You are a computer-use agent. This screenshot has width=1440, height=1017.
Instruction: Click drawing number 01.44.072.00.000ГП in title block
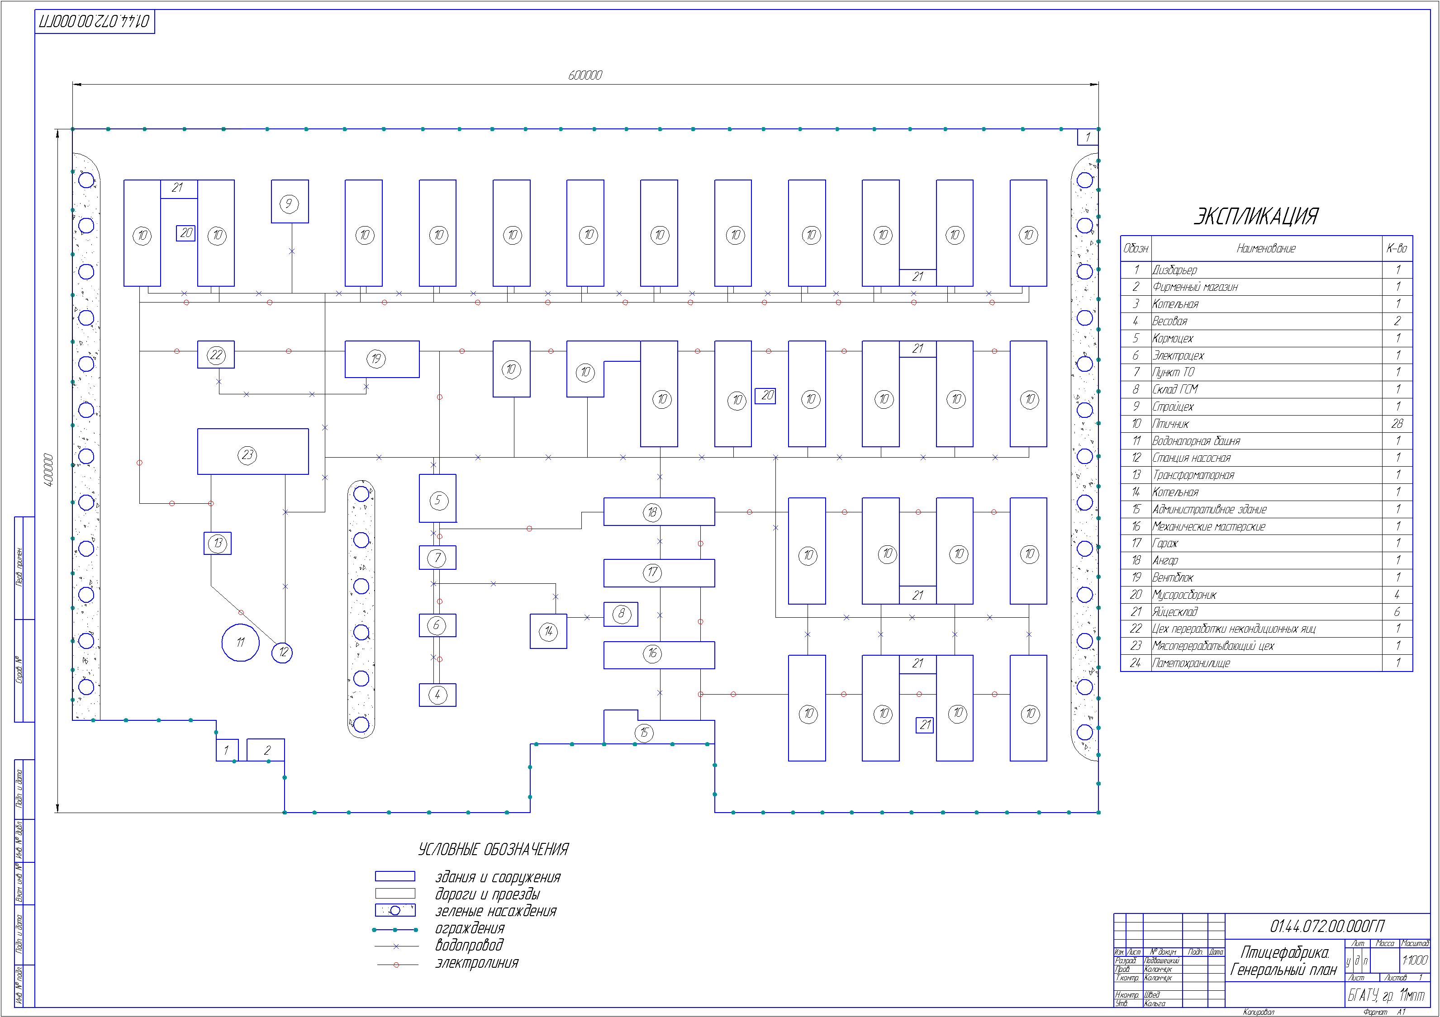pyautogui.click(x=1326, y=926)
